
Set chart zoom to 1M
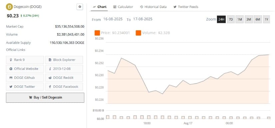[240, 19]
